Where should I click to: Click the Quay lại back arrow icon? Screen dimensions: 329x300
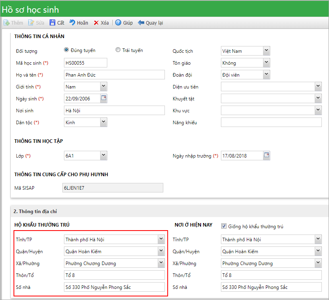pyautogui.click(x=141, y=23)
